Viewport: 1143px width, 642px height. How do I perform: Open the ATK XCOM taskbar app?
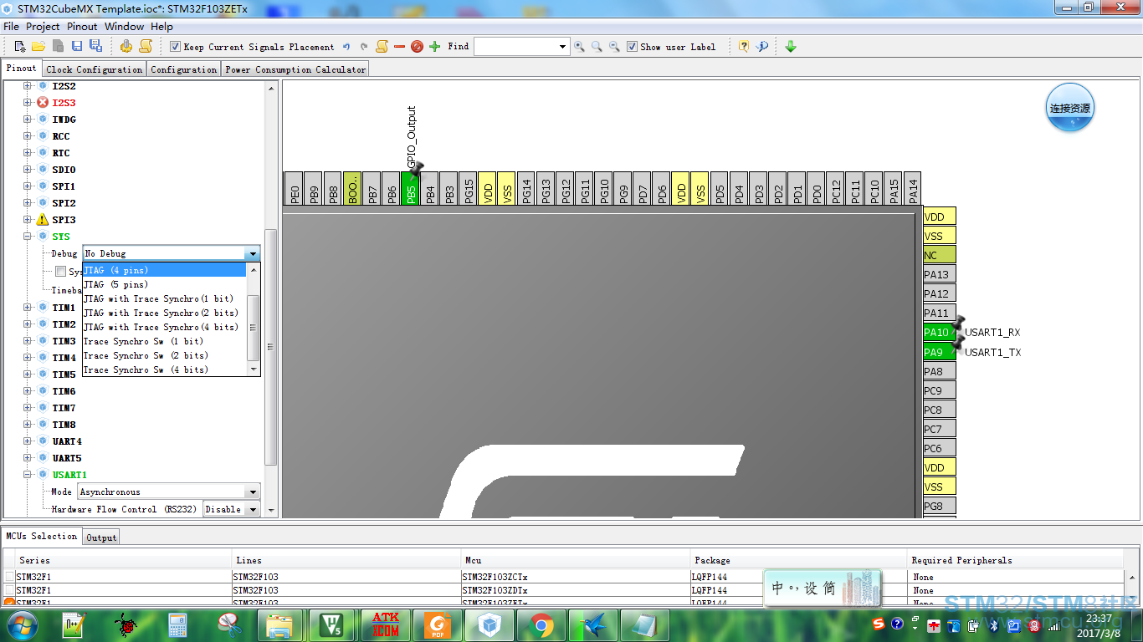coord(386,624)
